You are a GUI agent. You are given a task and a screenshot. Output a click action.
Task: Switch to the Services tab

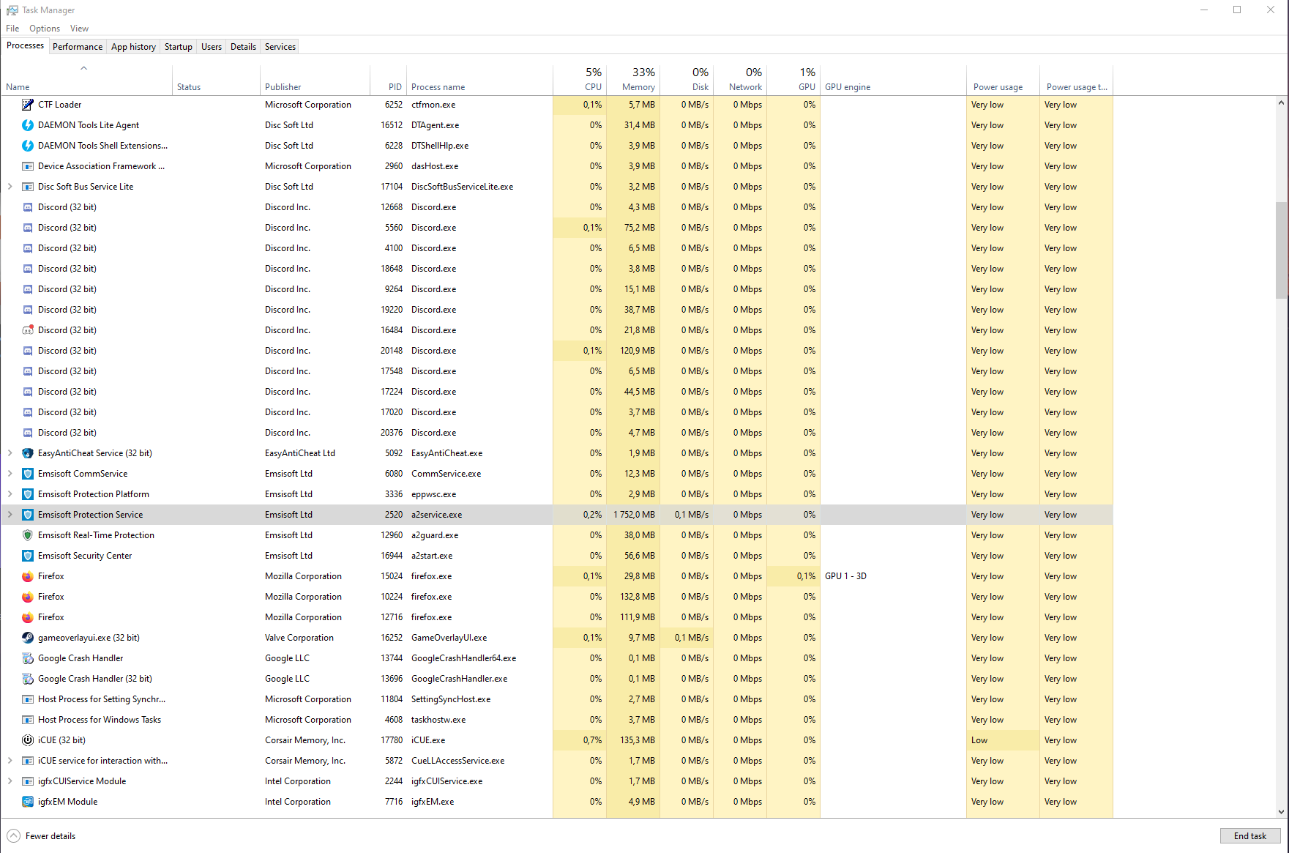point(280,47)
